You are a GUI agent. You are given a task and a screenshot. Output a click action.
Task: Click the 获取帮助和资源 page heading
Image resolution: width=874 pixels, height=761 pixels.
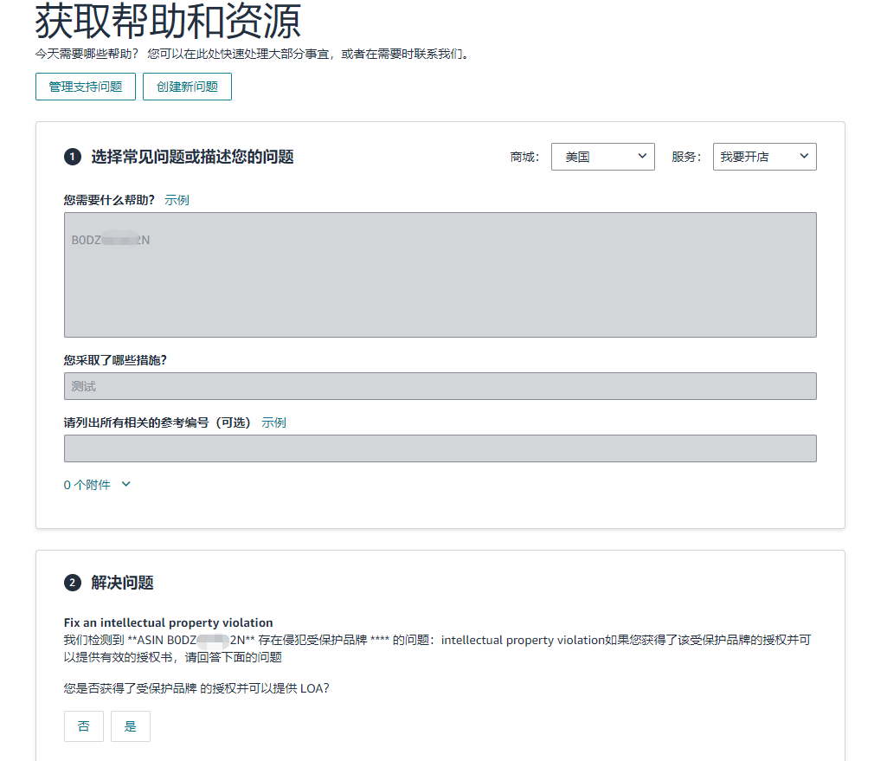point(168,22)
